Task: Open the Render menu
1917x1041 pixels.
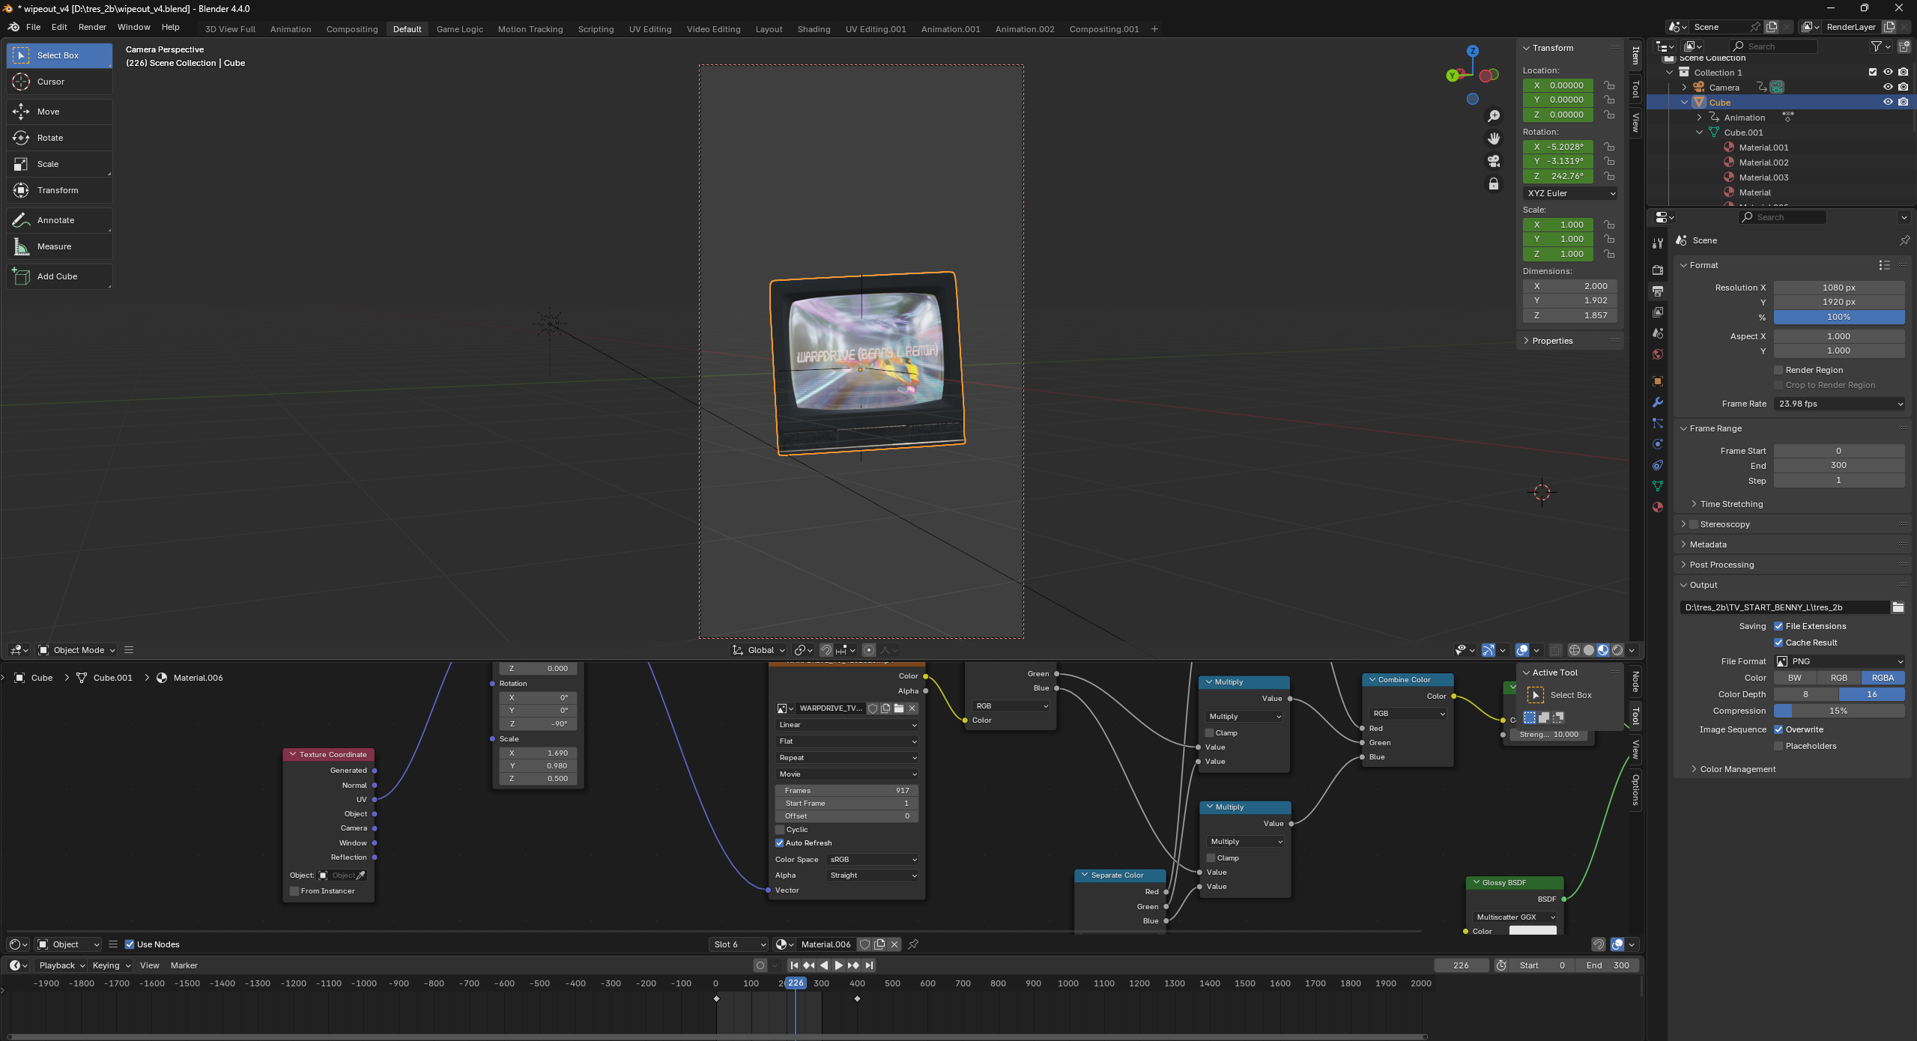Action: [x=92, y=27]
